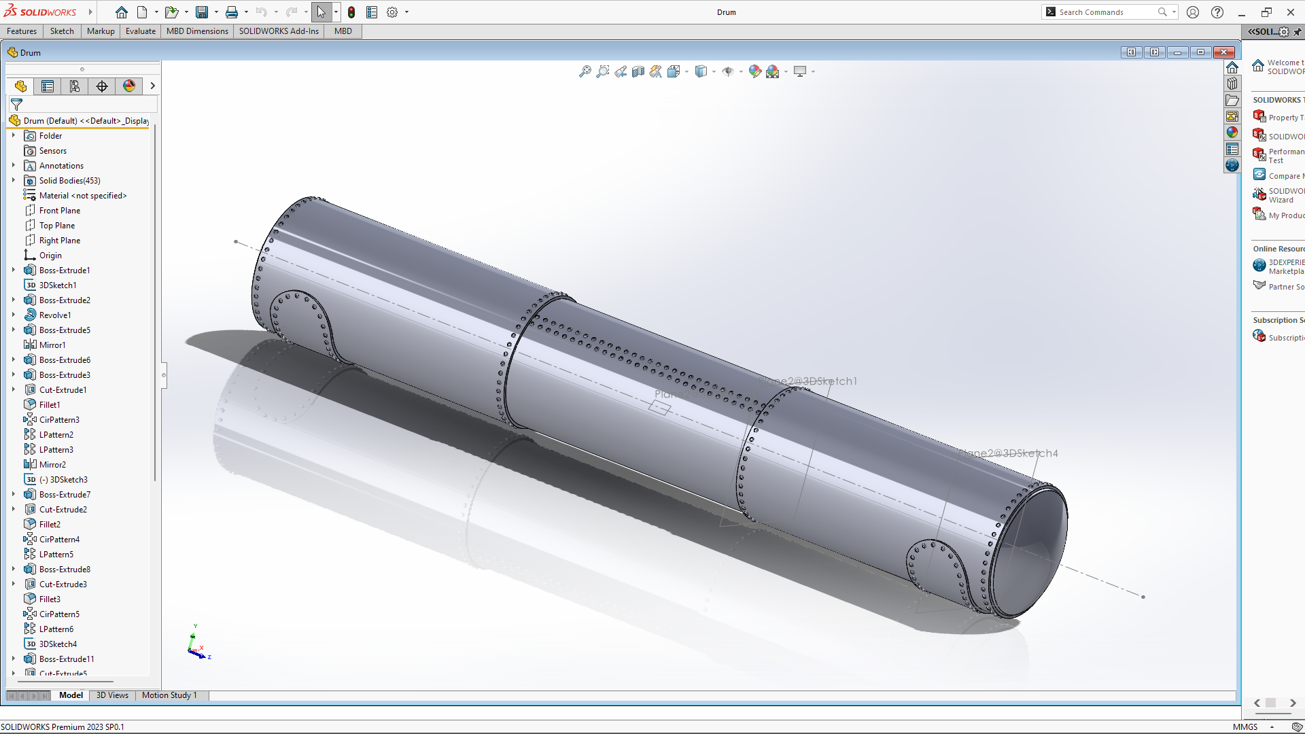The image size is (1305, 734).
Task: Open the Edit Appearance tool
Action: pyautogui.click(x=754, y=71)
